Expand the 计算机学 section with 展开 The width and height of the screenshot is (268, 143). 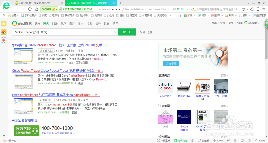point(225,106)
